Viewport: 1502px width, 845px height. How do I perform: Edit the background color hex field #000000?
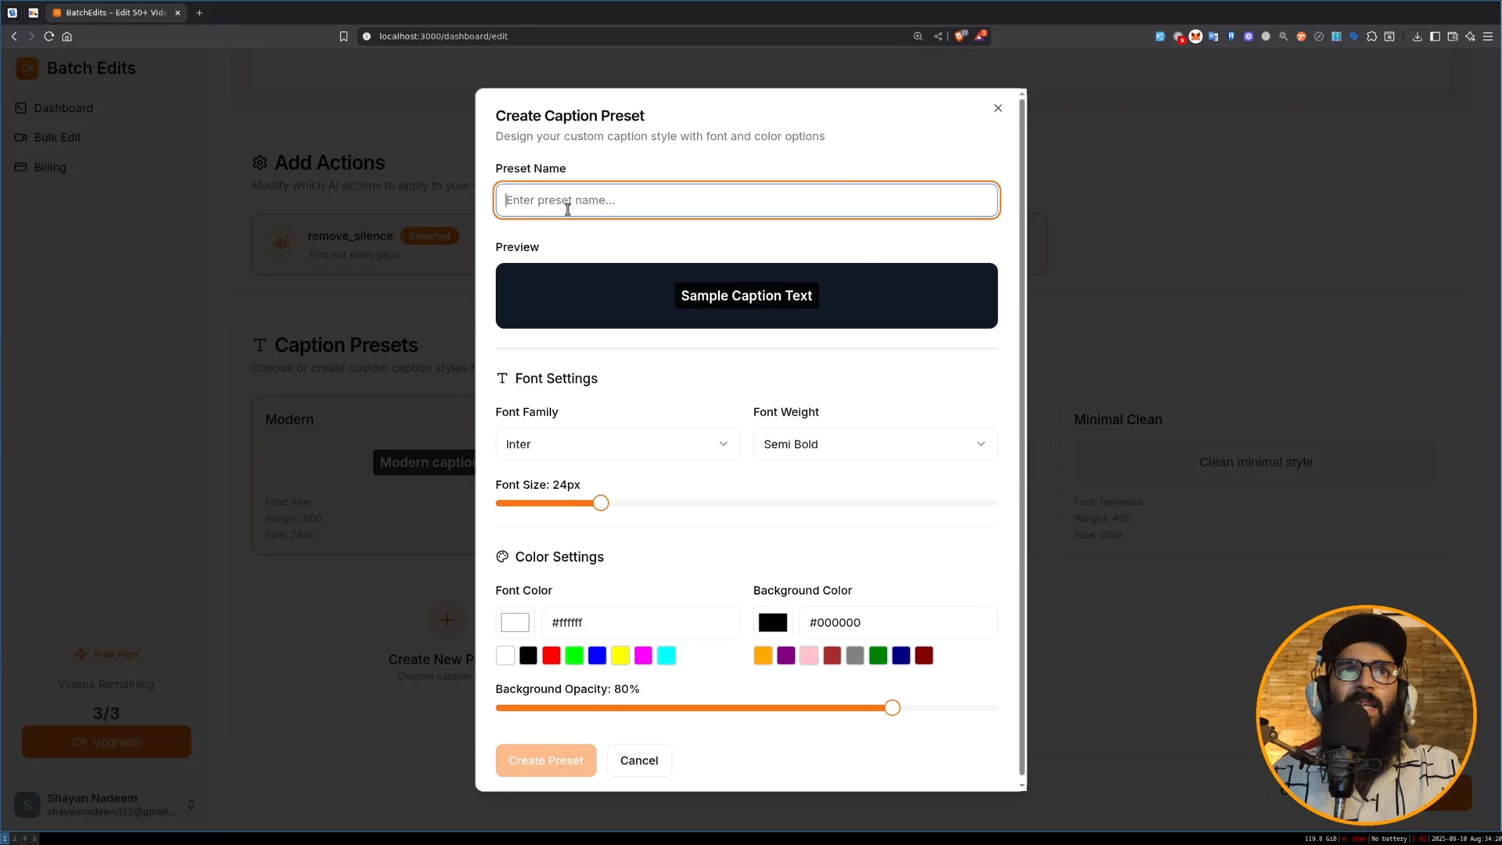(x=897, y=623)
